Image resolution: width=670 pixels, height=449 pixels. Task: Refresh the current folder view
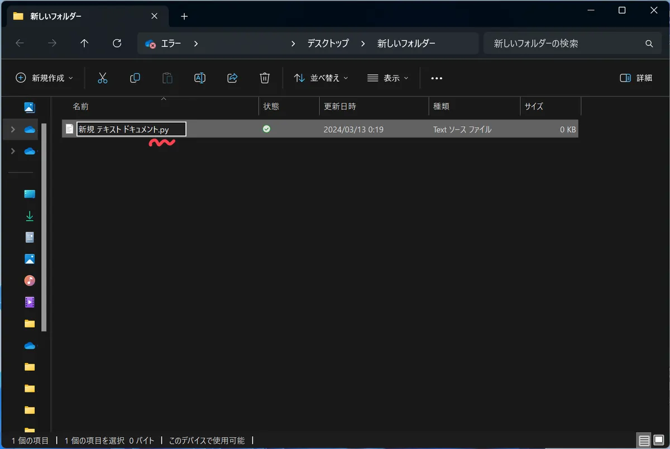(117, 44)
